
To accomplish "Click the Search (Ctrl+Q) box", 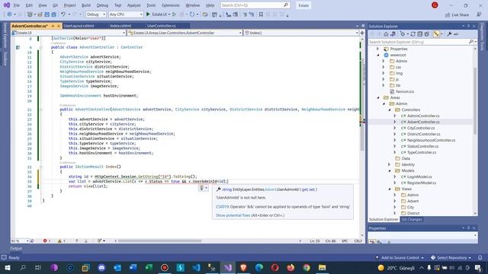I will click(255, 5).
